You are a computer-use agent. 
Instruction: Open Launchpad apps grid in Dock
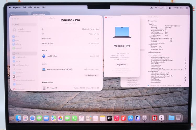pyautogui.click(x=25, y=118)
